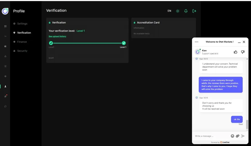The width and height of the screenshot is (251, 146).
Task: Rate Kian with thumbs down
Action: point(243,52)
